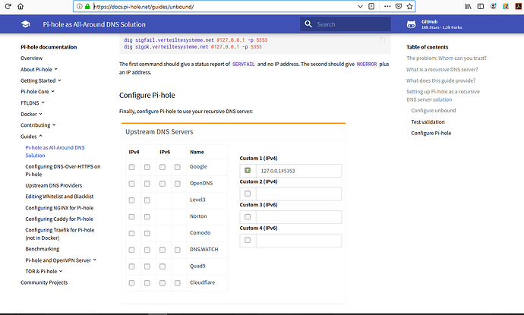Open Configuring NGINX for Pi-hole guide
This screenshot has height=315, width=524.
click(x=59, y=208)
